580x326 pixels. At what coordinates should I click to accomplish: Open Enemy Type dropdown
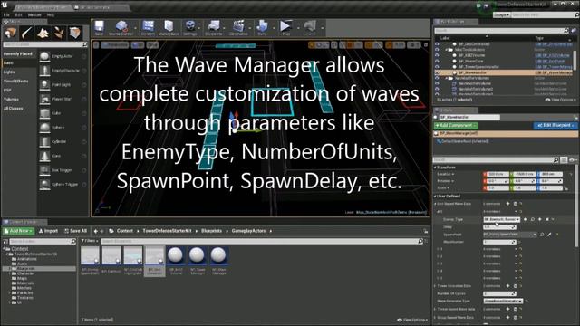point(501,219)
